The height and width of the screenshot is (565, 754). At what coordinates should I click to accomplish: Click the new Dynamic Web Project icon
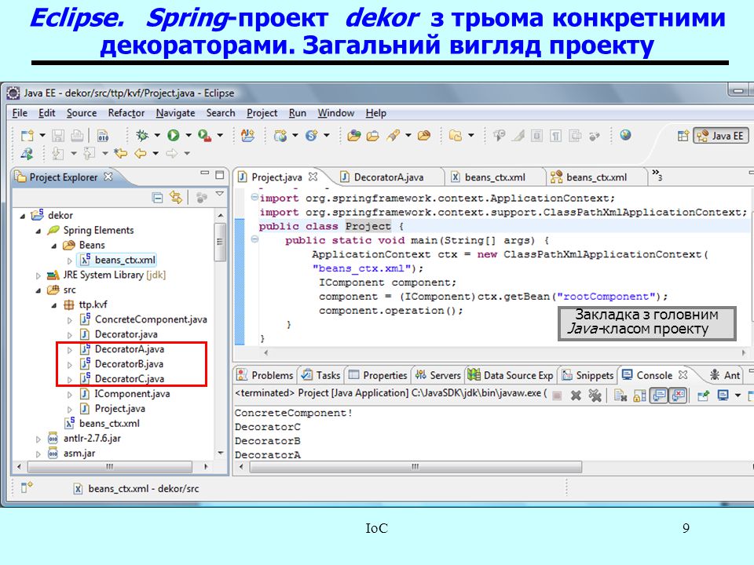(x=280, y=136)
